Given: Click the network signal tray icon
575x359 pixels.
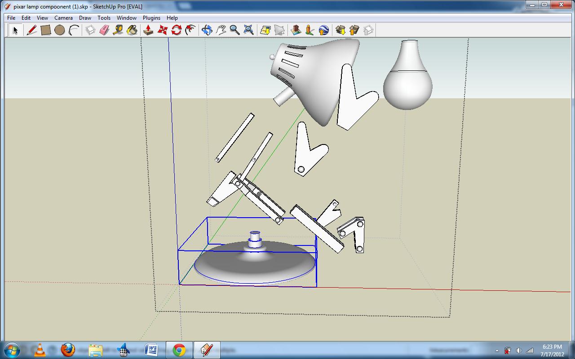Looking at the screenshot, I should click(x=530, y=350).
